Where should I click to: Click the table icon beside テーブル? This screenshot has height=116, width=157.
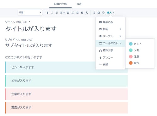100,36
